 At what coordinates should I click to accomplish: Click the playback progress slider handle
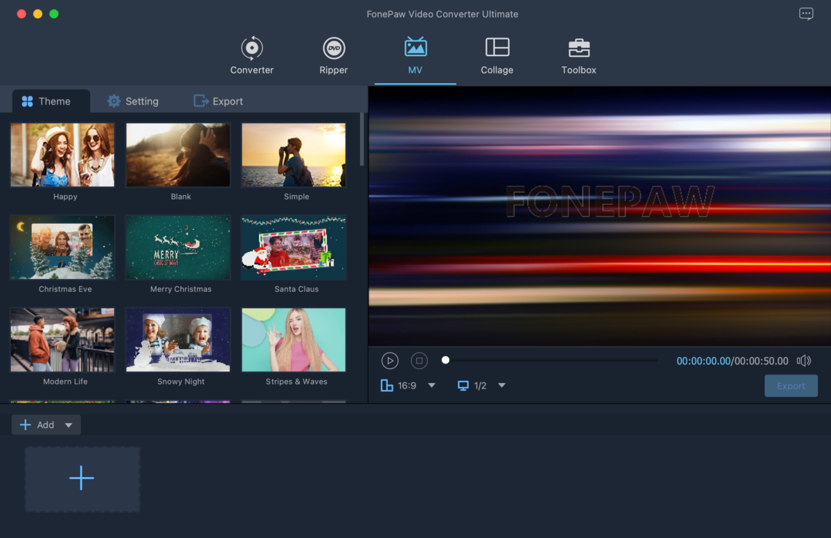click(x=446, y=360)
